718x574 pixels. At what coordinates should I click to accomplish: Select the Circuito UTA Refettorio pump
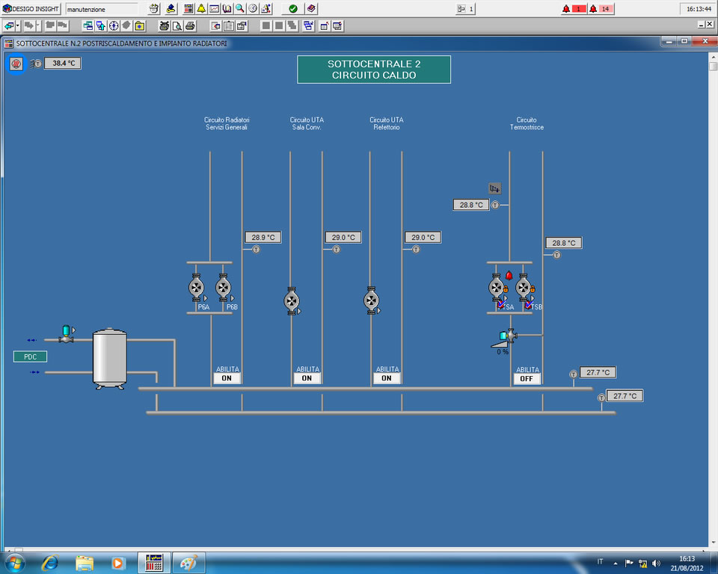pyautogui.click(x=372, y=300)
